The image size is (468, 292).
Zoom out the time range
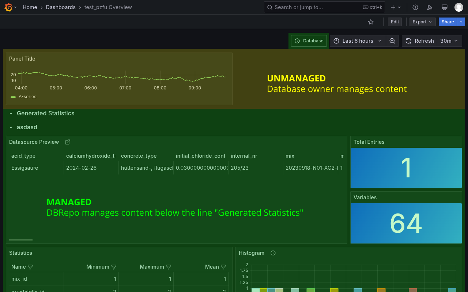point(392,41)
